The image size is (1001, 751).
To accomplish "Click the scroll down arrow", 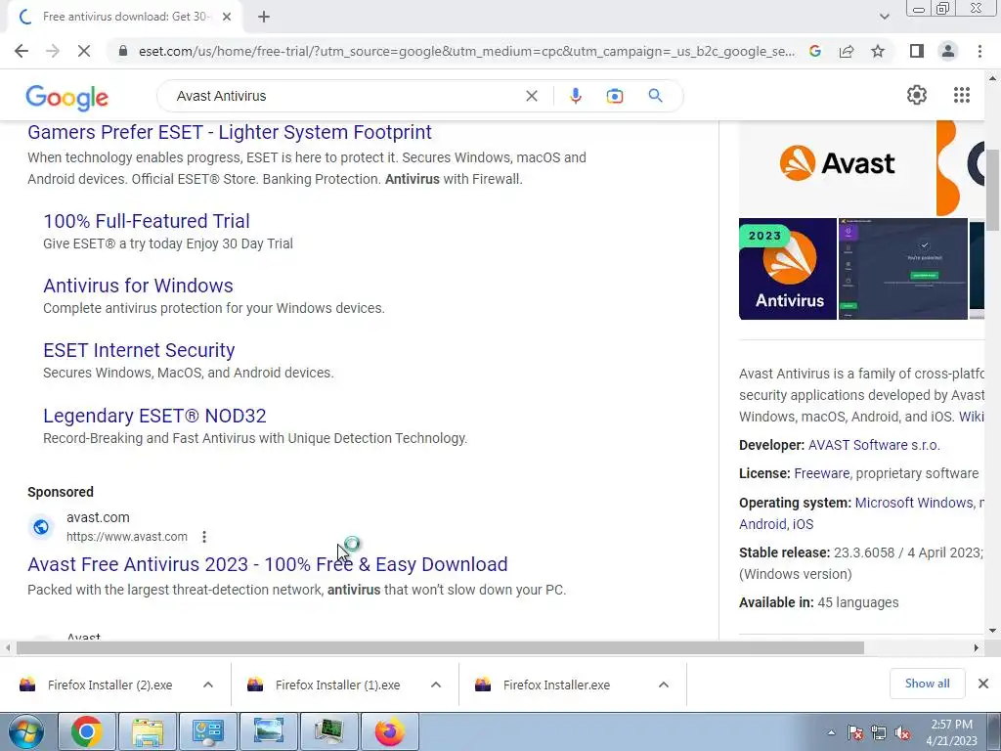I will 992,631.
